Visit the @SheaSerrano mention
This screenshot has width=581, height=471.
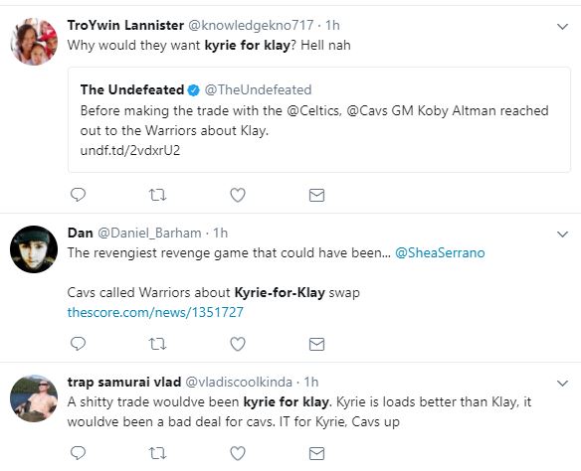tap(440, 252)
